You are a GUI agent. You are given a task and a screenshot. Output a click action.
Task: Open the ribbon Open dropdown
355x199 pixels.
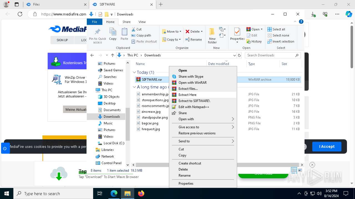(262, 29)
